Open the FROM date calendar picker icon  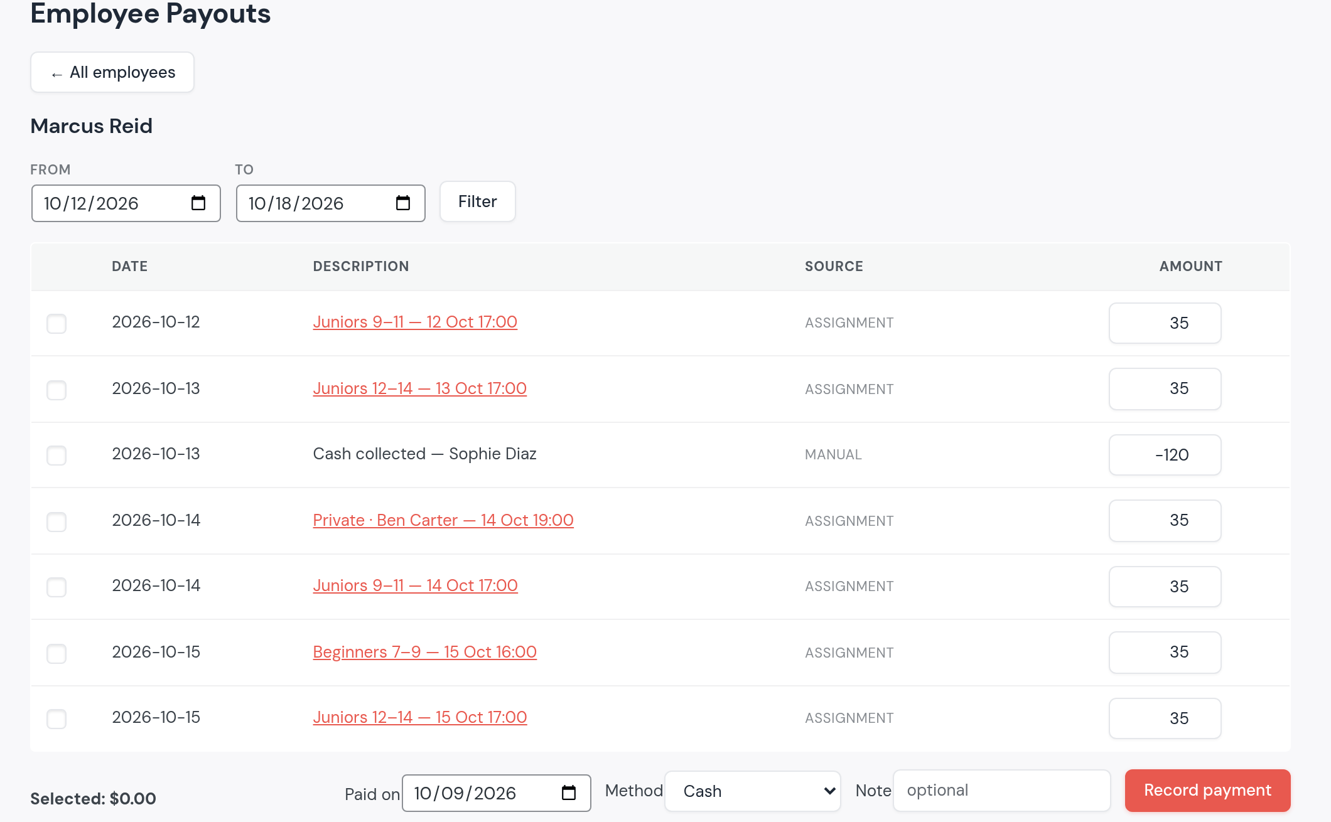pyautogui.click(x=198, y=203)
